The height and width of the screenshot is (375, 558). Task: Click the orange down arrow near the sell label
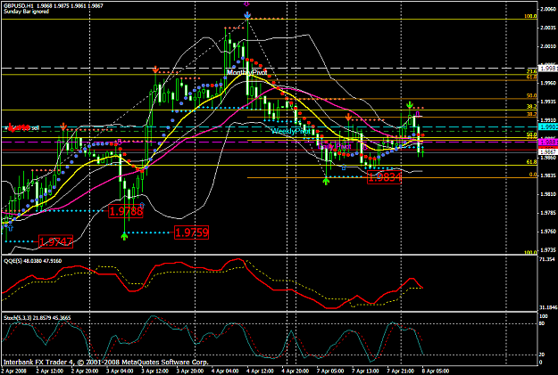(63, 126)
